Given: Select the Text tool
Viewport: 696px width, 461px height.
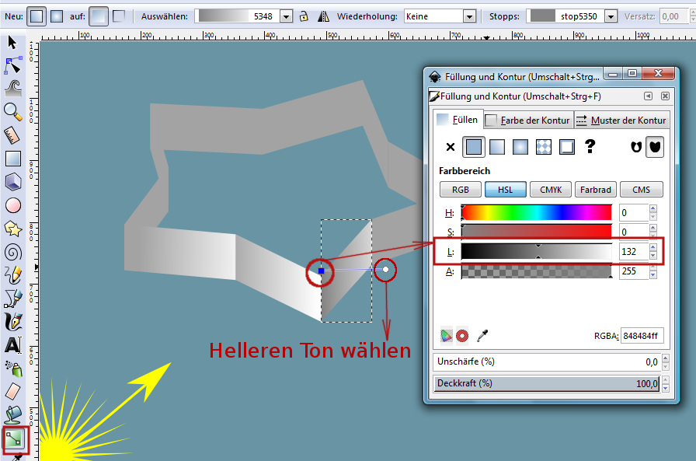Looking at the screenshot, I should pyautogui.click(x=13, y=345).
